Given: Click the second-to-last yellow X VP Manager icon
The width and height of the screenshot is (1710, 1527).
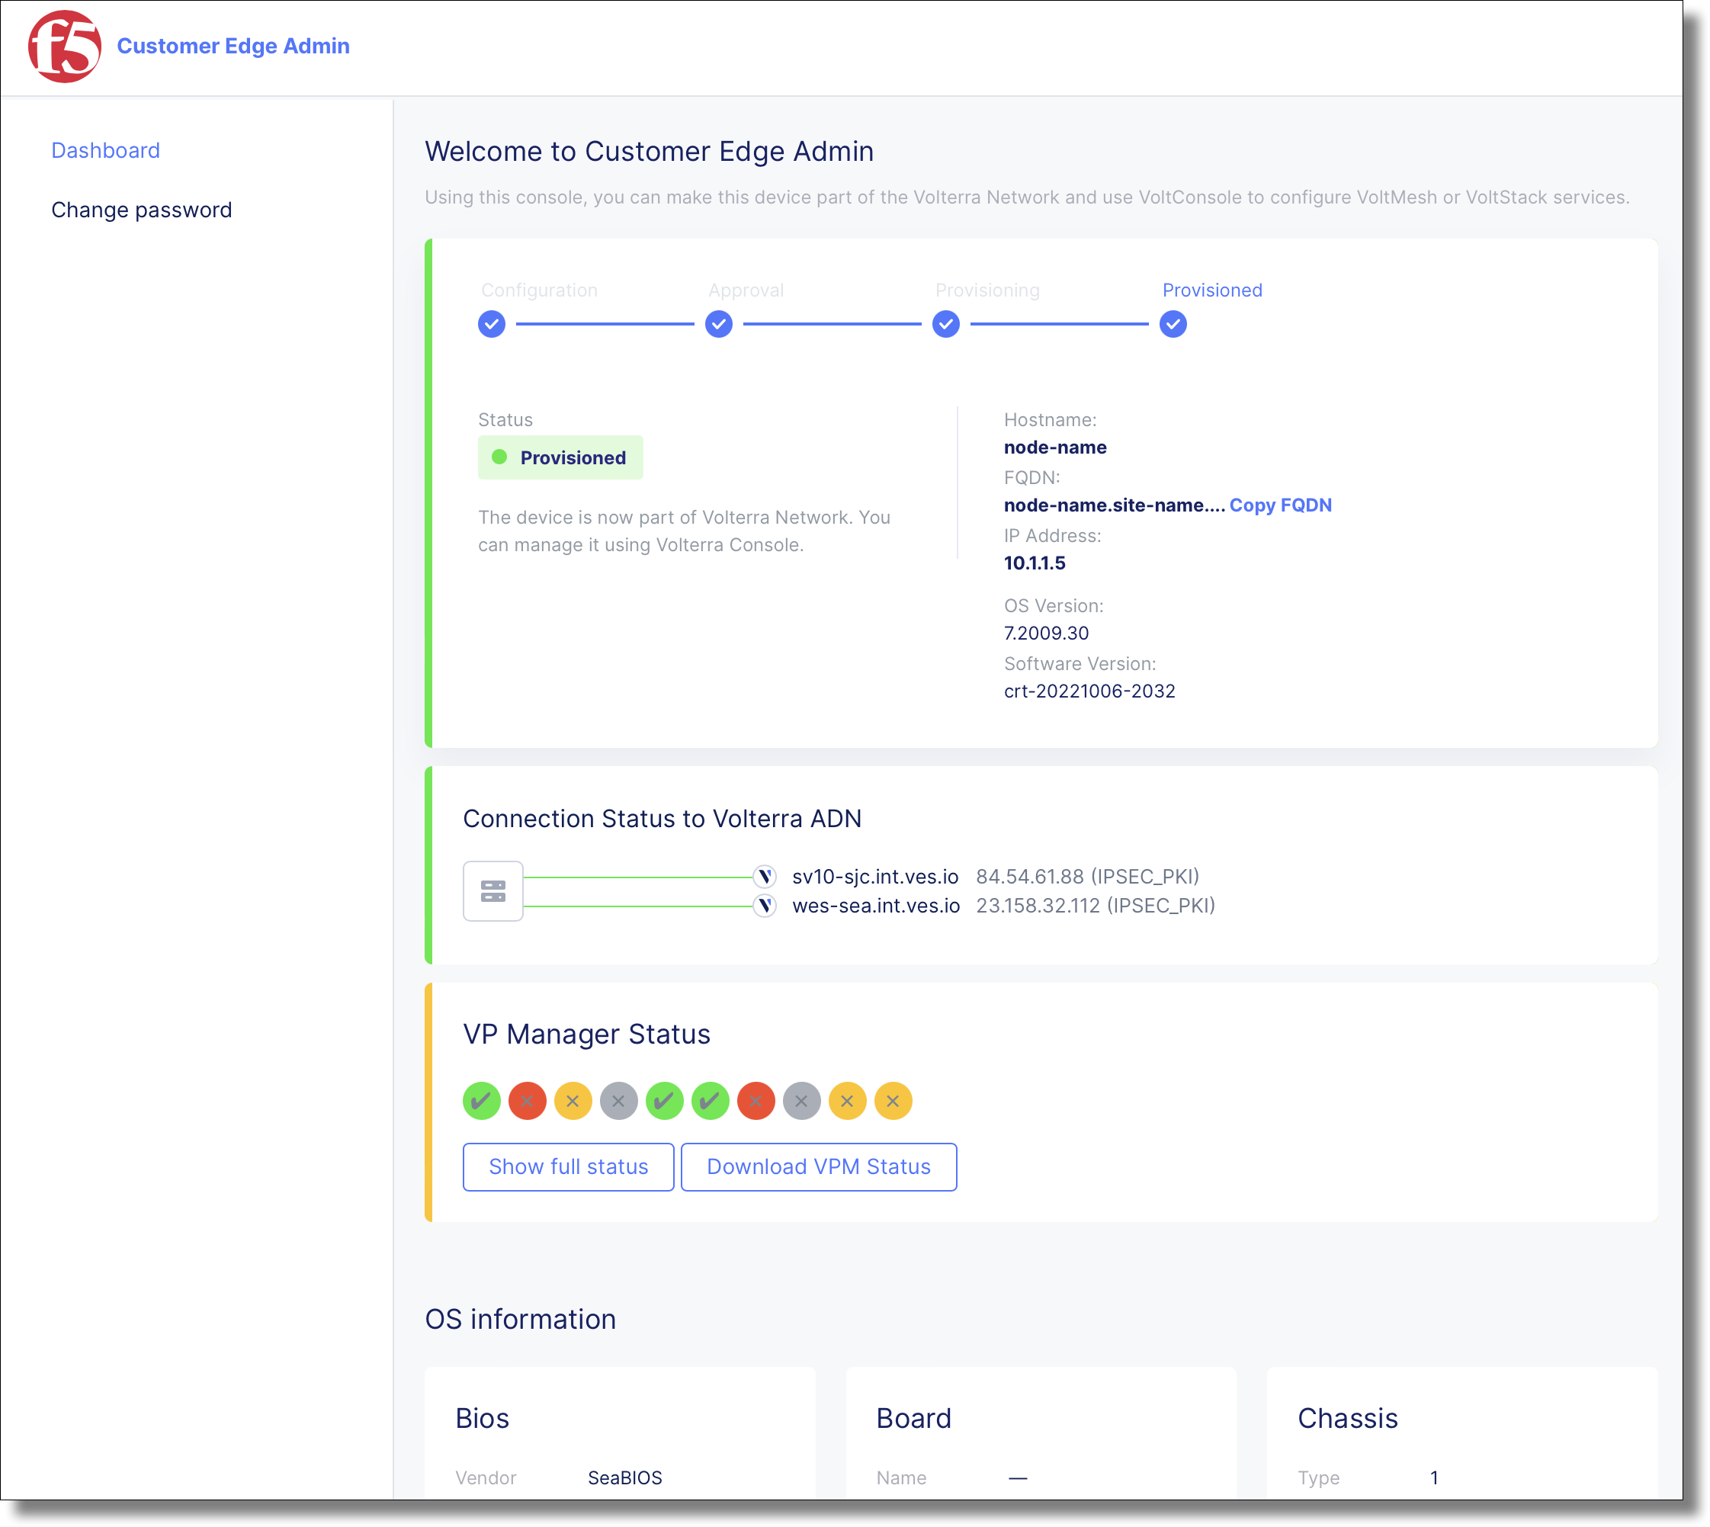Looking at the screenshot, I should [x=848, y=1101].
